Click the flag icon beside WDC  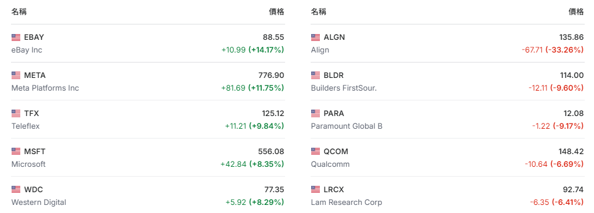click(16, 189)
